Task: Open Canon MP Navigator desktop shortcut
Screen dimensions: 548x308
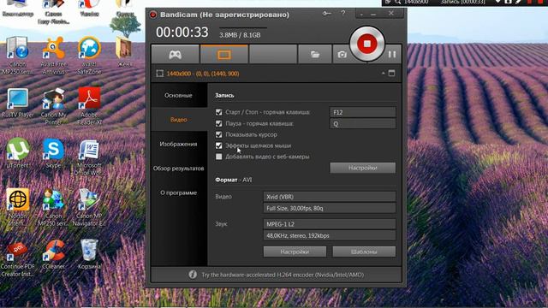Action: 88,207
